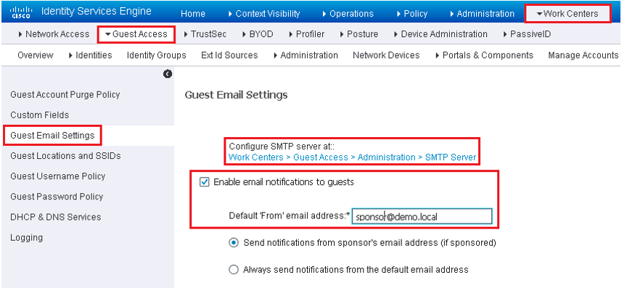Uncheck Enable email notifications to guests
Screen dimensions: 627x288
pyautogui.click(x=205, y=182)
